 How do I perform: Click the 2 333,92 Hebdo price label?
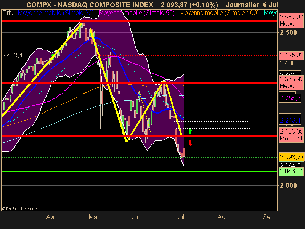pyautogui.click(x=291, y=82)
